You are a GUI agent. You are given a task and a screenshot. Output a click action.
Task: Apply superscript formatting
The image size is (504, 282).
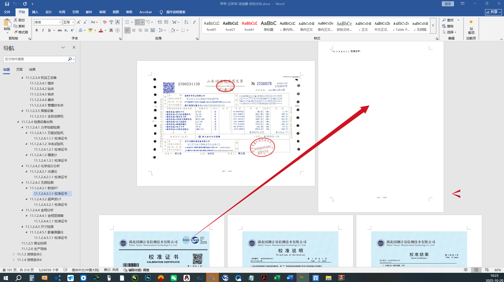(72, 30)
